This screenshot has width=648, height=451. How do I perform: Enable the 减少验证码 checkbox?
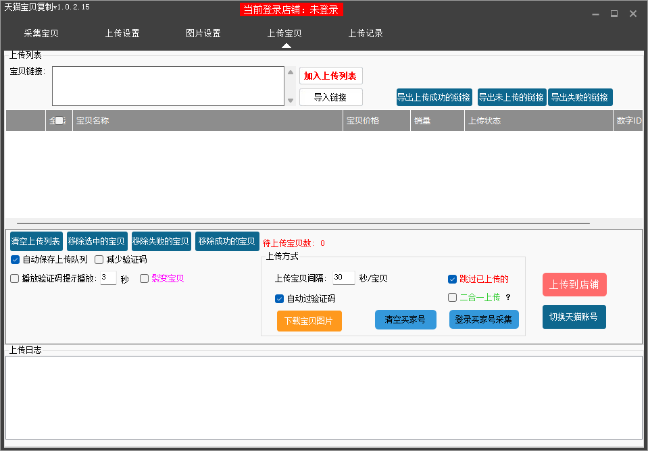pos(99,259)
